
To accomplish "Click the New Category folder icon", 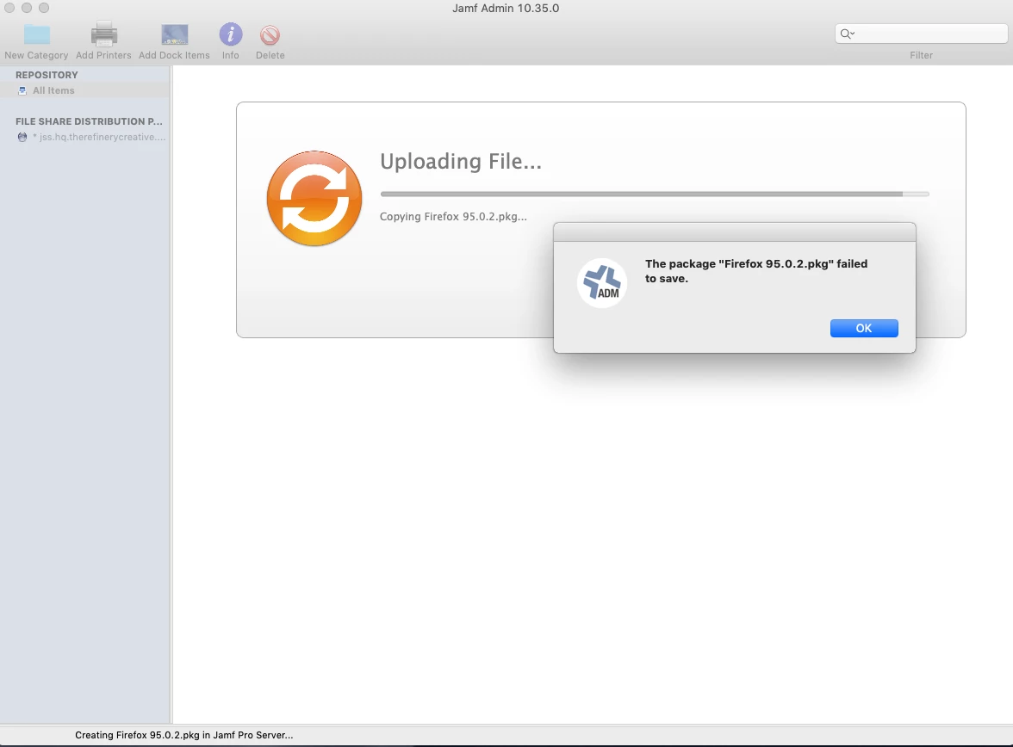I will [37, 35].
